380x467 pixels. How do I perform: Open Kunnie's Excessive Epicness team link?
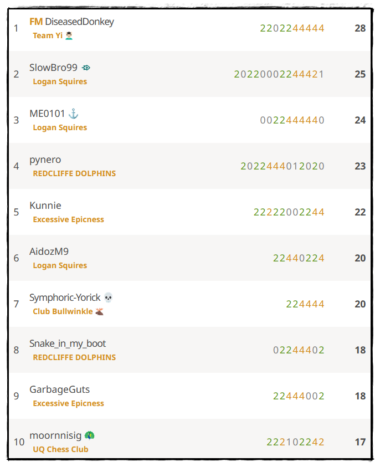pos(69,219)
